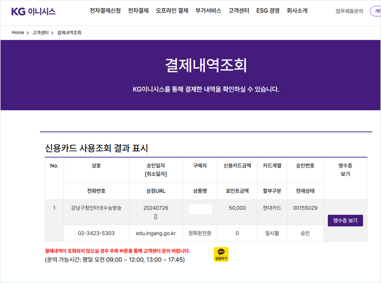Click the 구매자 column header

click(200, 165)
